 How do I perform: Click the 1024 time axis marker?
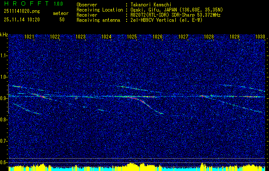tap(106, 36)
